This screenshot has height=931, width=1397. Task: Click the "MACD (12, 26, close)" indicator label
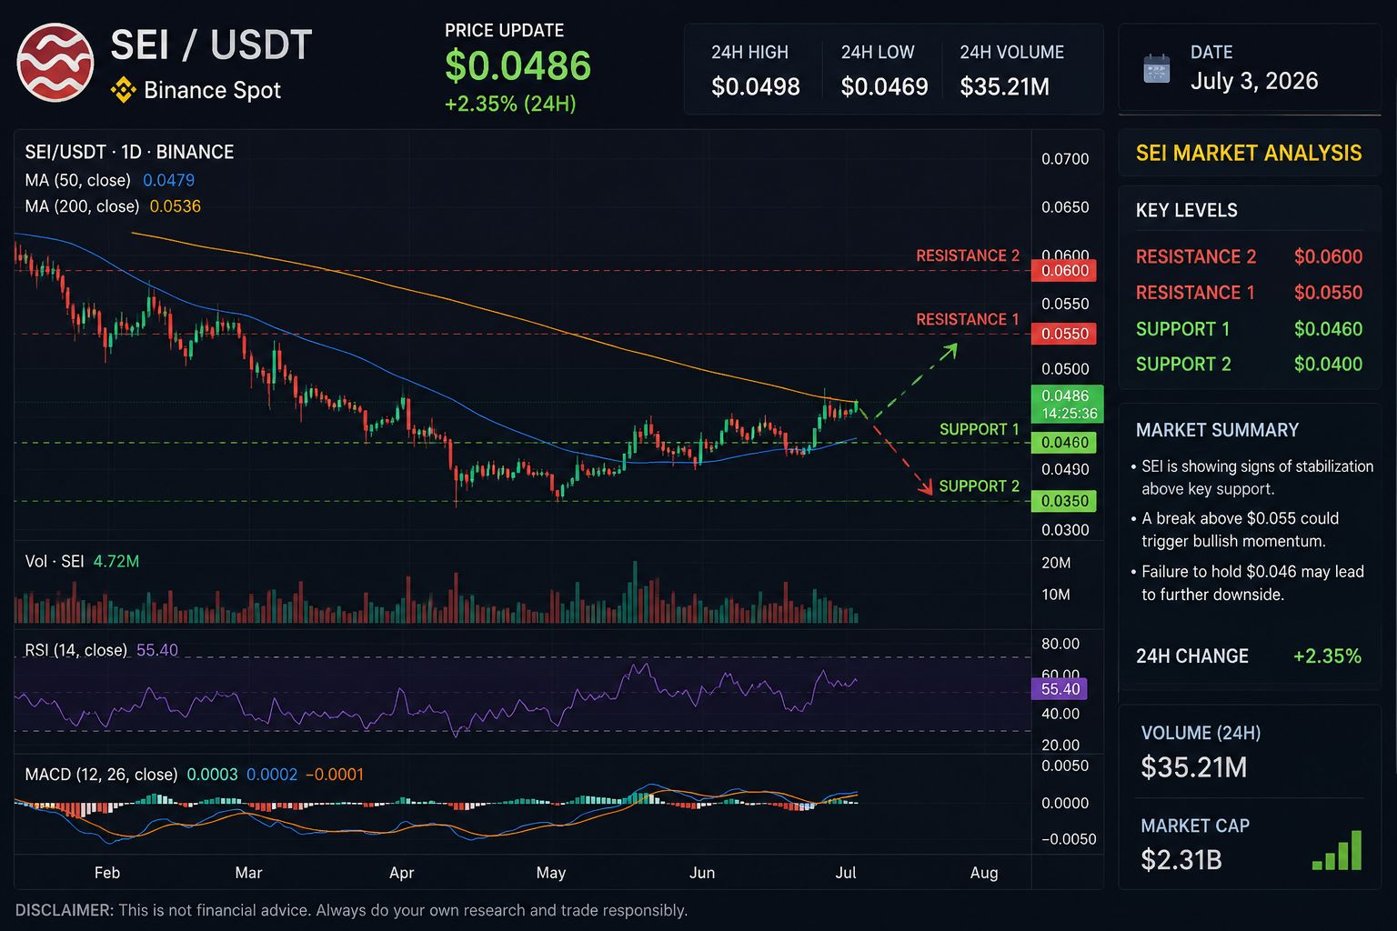[101, 775]
